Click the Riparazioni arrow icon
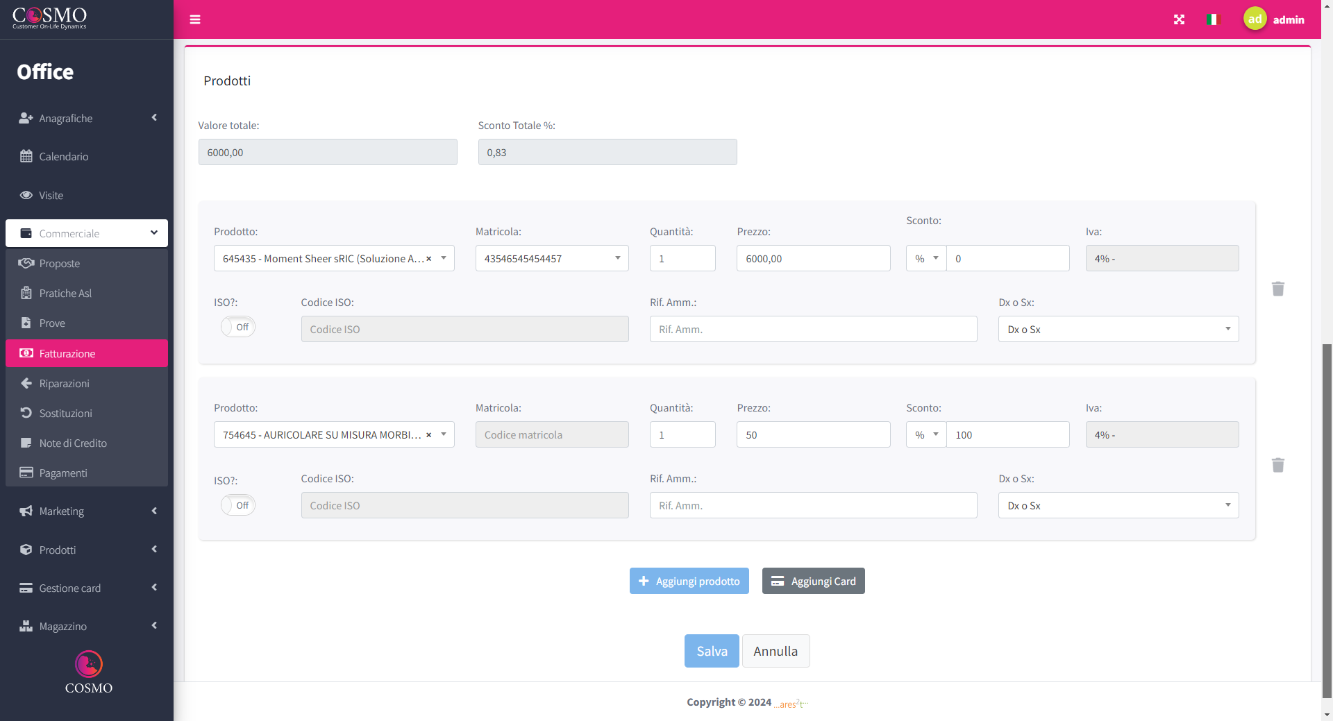 26,383
